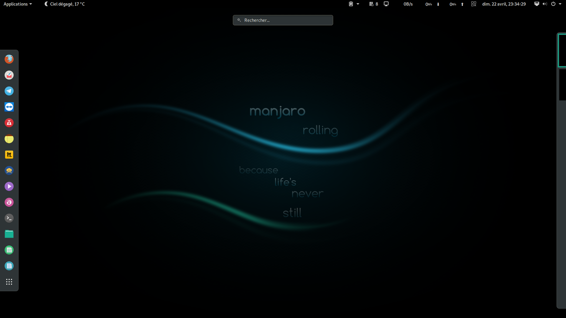Image resolution: width=566 pixels, height=318 pixels.
Task: Open the pink swirl app icon in dock
Action: click(x=9, y=202)
